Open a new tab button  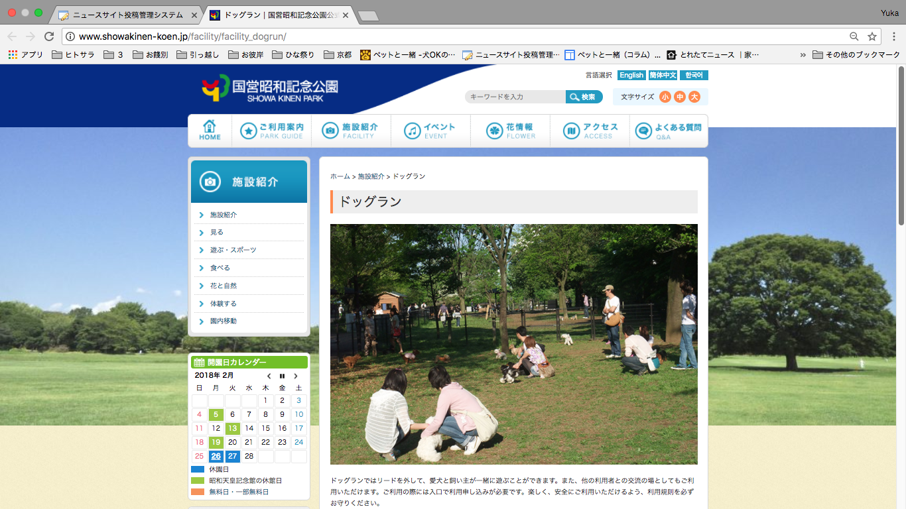point(367,15)
